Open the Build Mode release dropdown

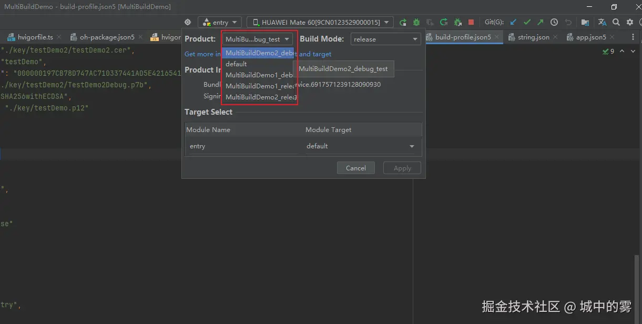click(385, 39)
